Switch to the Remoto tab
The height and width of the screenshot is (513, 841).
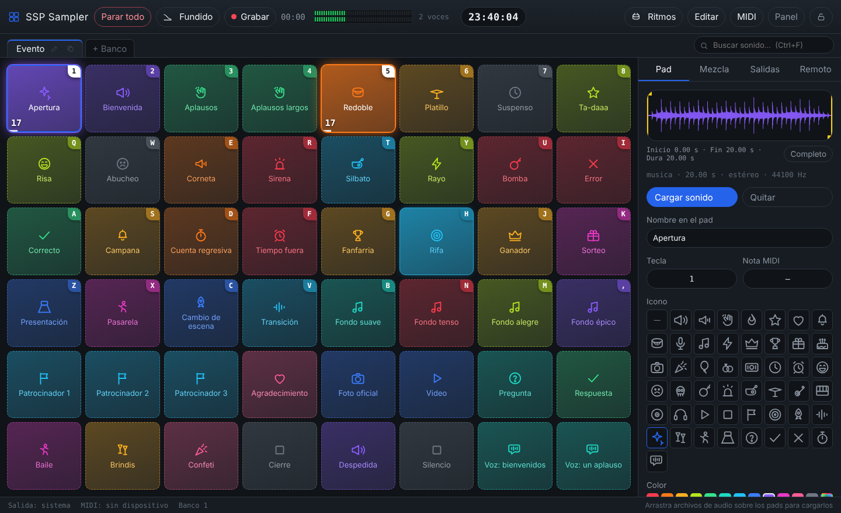point(815,69)
